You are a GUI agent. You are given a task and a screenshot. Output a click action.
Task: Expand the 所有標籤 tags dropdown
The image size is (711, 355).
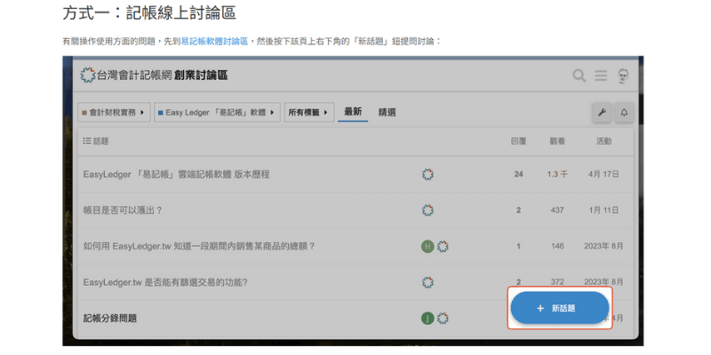tap(308, 113)
